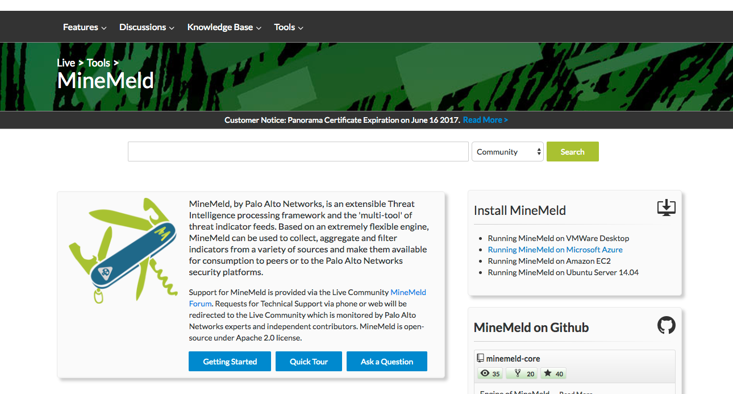Expand the Knowledge Base menu
733x394 pixels.
(x=224, y=27)
